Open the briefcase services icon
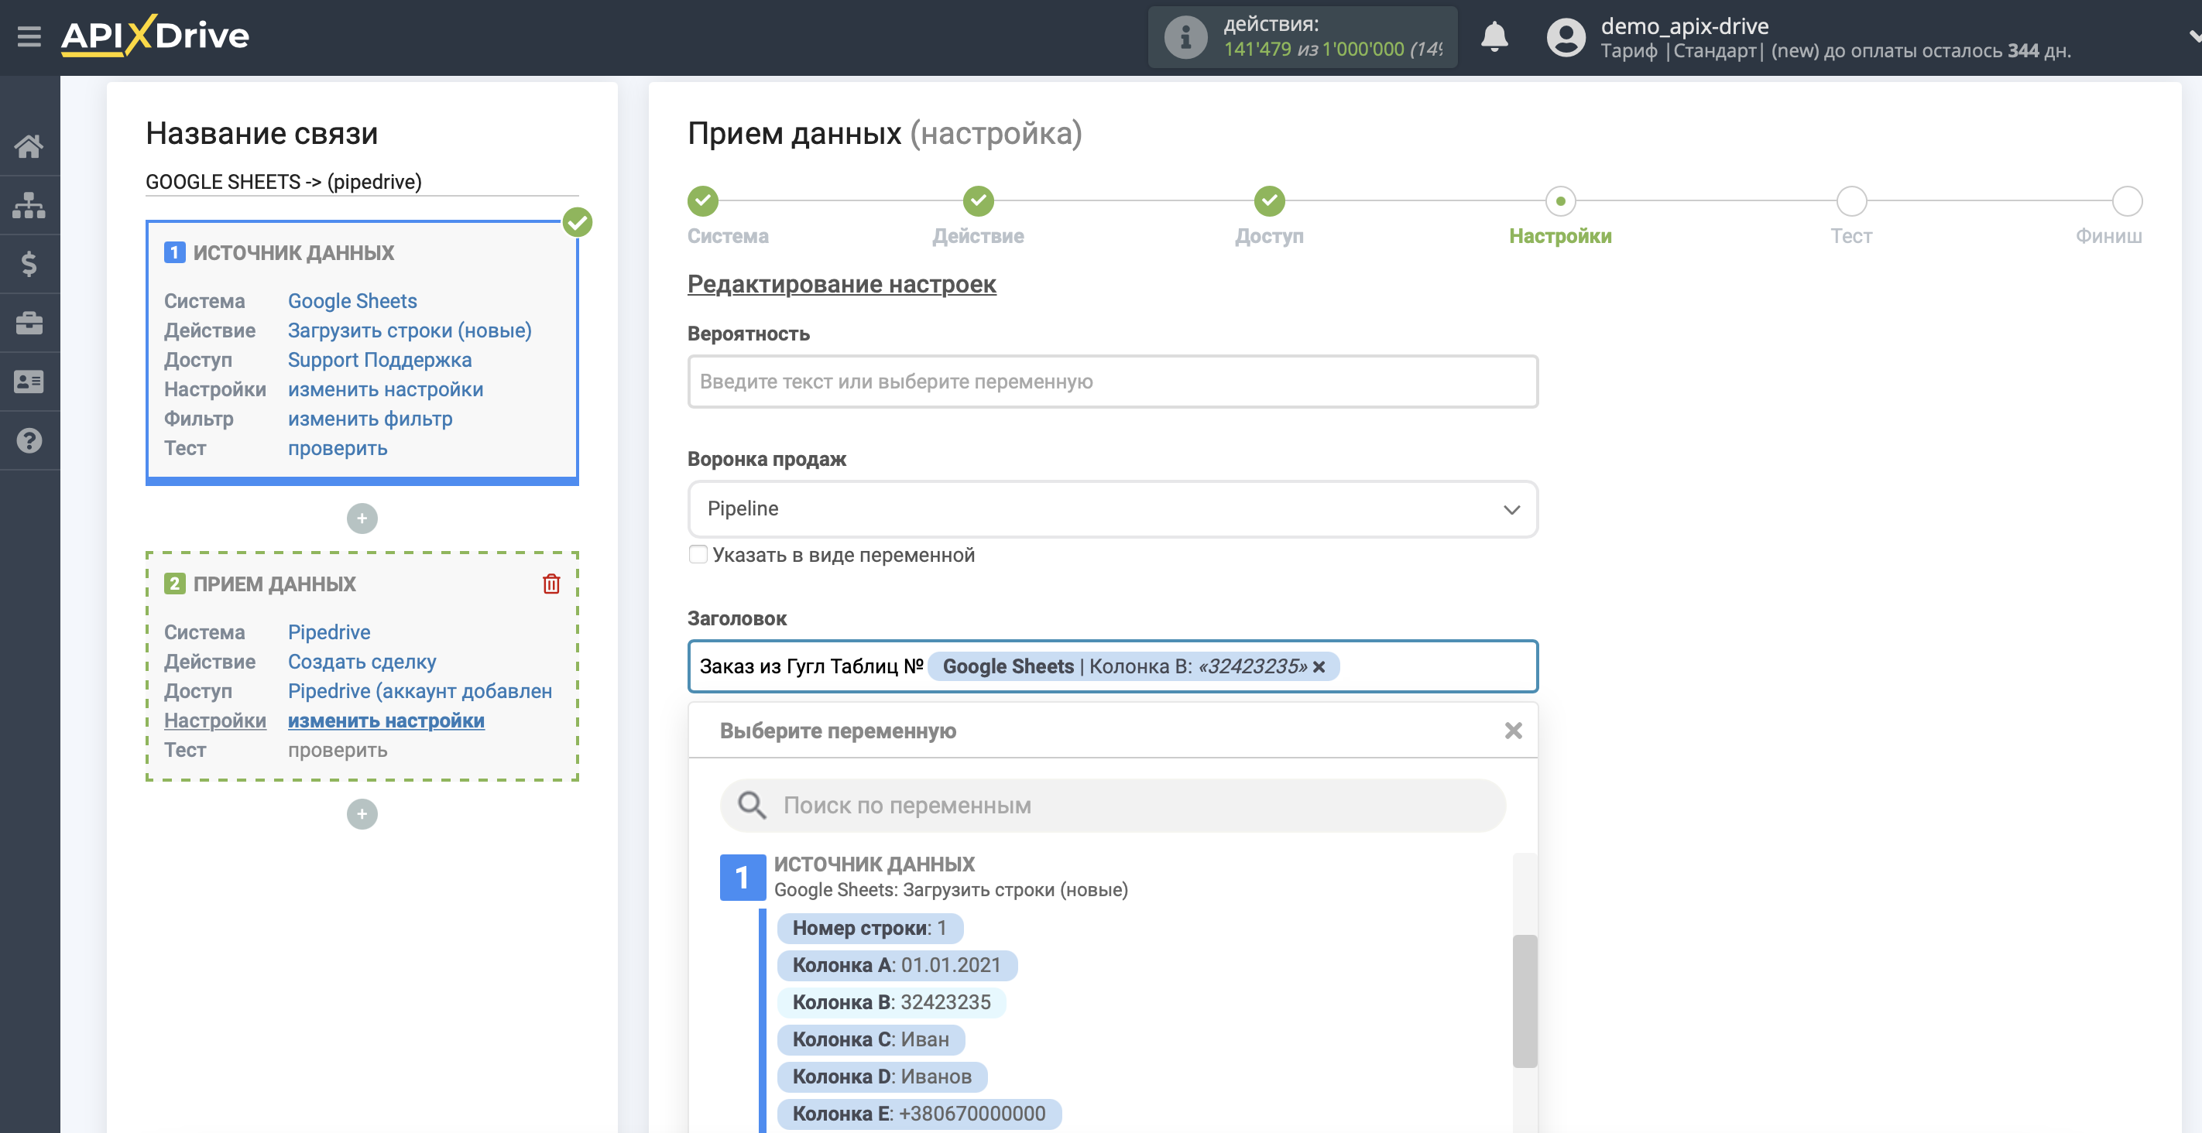This screenshot has width=2202, height=1133. (x=29, y=323)
